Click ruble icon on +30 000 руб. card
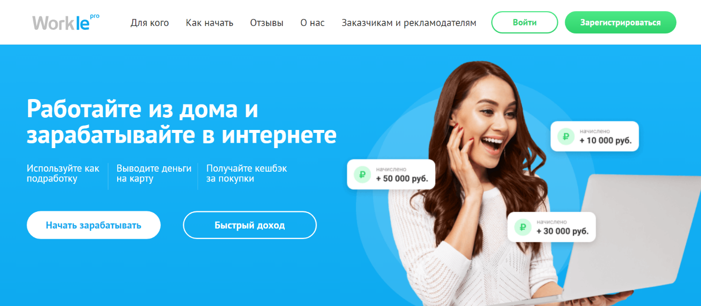Image resolution: width=701 pixels, height=306 pixels. [x=523, y=227]
